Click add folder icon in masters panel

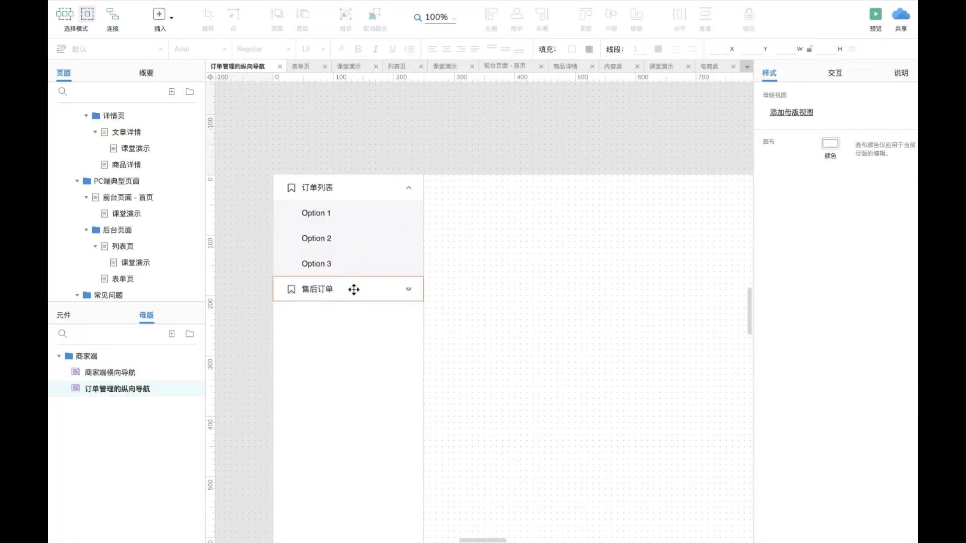tap(189, 334)
